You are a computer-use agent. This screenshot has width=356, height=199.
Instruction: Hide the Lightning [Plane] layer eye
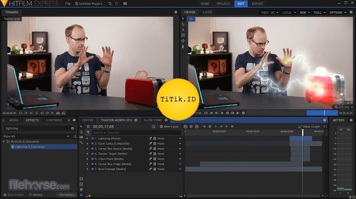click(93, 138)
